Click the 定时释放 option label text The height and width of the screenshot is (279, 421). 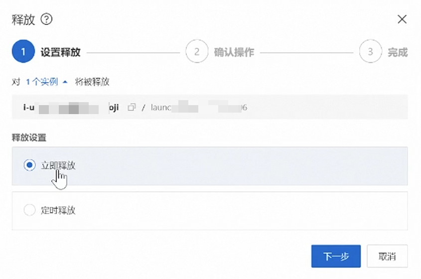click(58, 210)
